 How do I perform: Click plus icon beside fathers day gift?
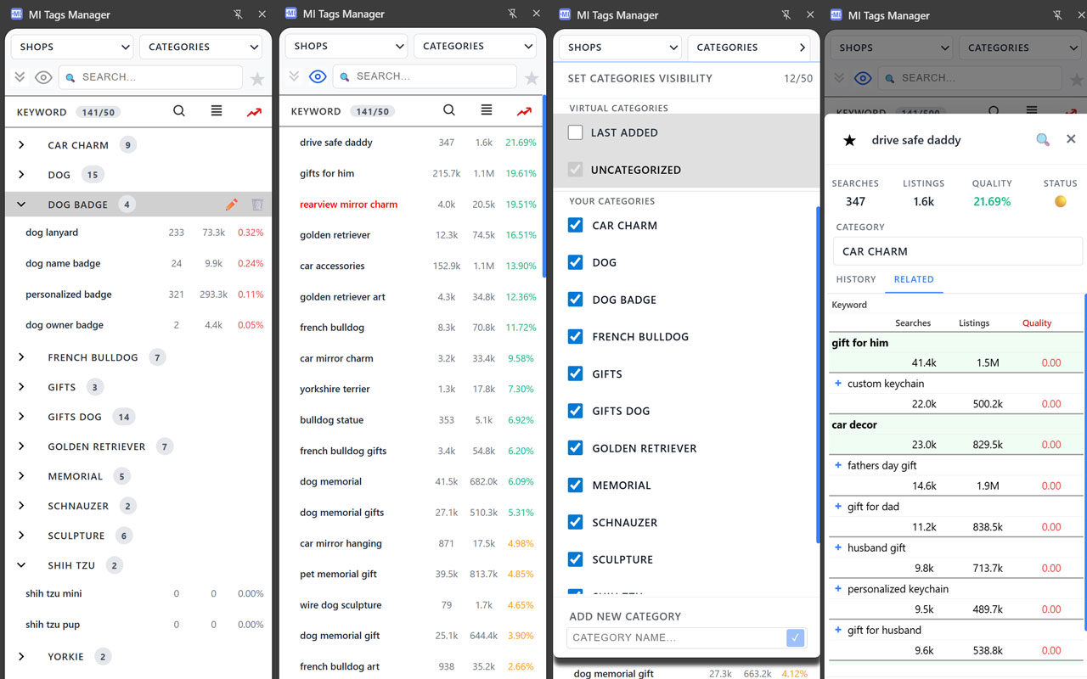(x=838, y=465)
